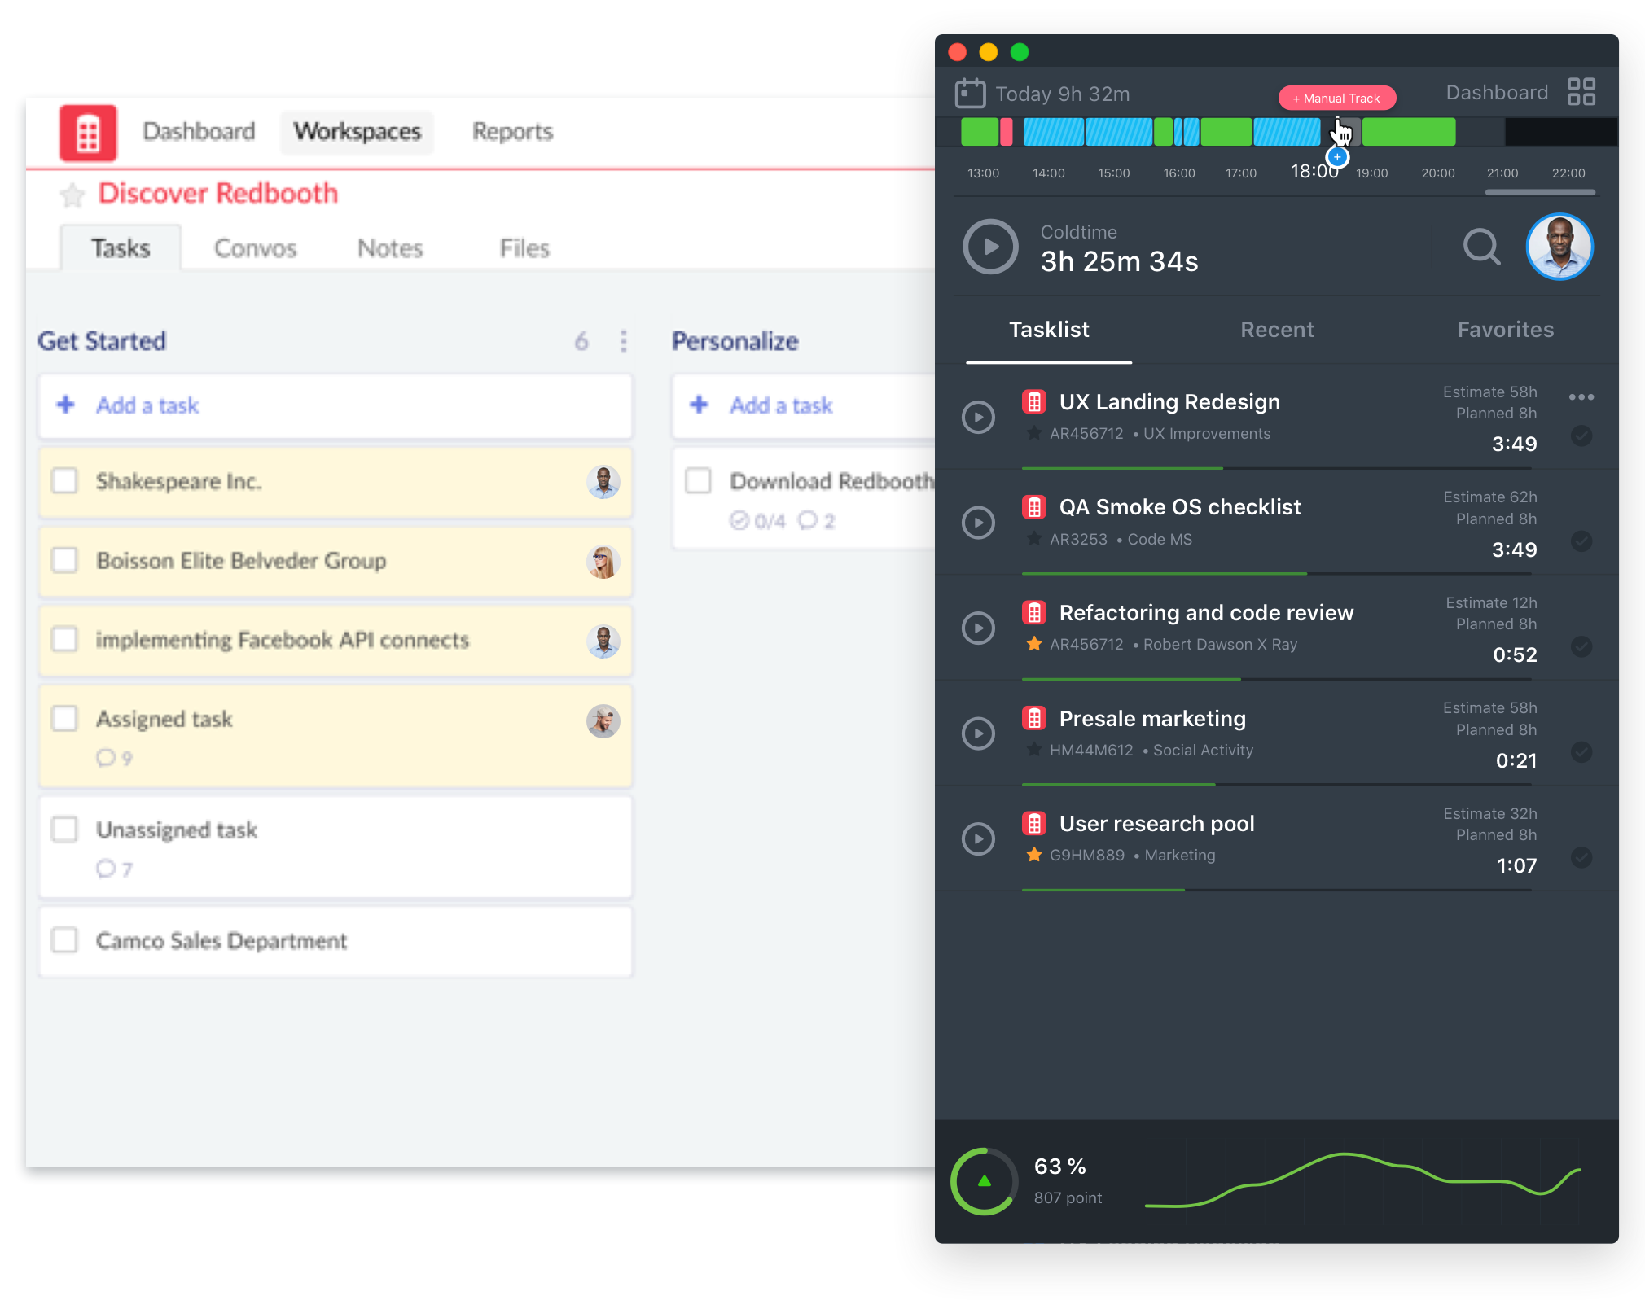Open the Dashboard grid icon
1645x1309 pixels.
1581,92
